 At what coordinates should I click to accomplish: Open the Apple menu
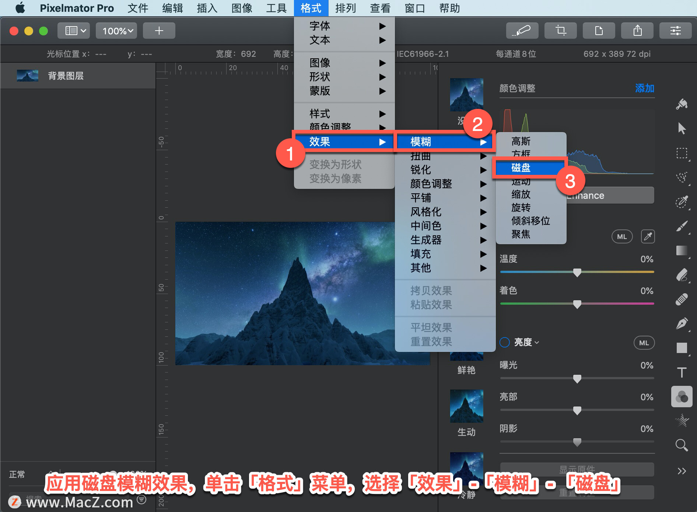point(21,8)
